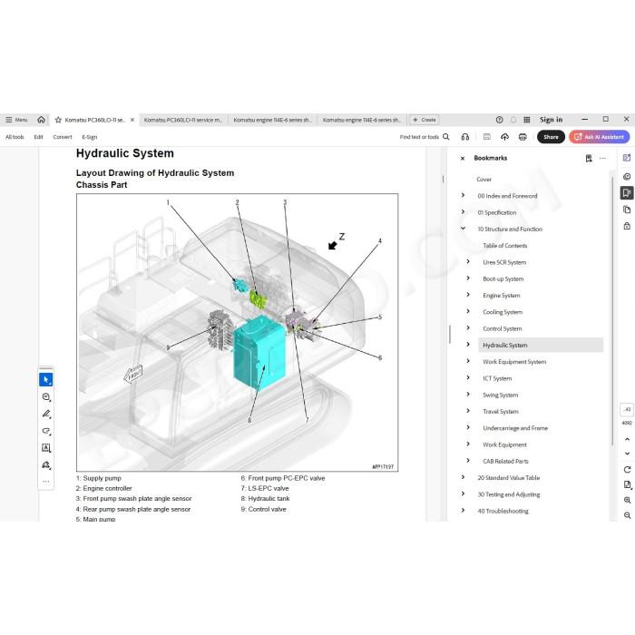Select the ICT System bookmark
The height and width of the screenshot is (635, 635).
coord(497,378)
